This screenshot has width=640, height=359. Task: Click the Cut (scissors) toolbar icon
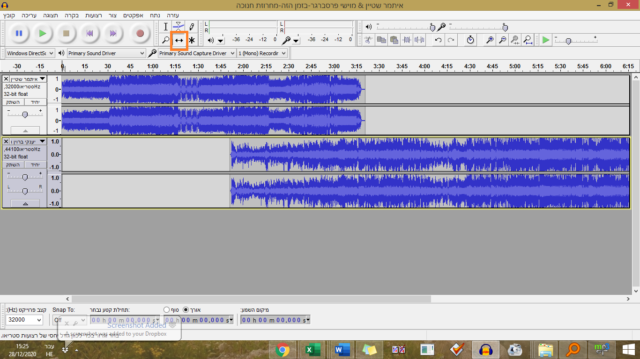[369, 40]
